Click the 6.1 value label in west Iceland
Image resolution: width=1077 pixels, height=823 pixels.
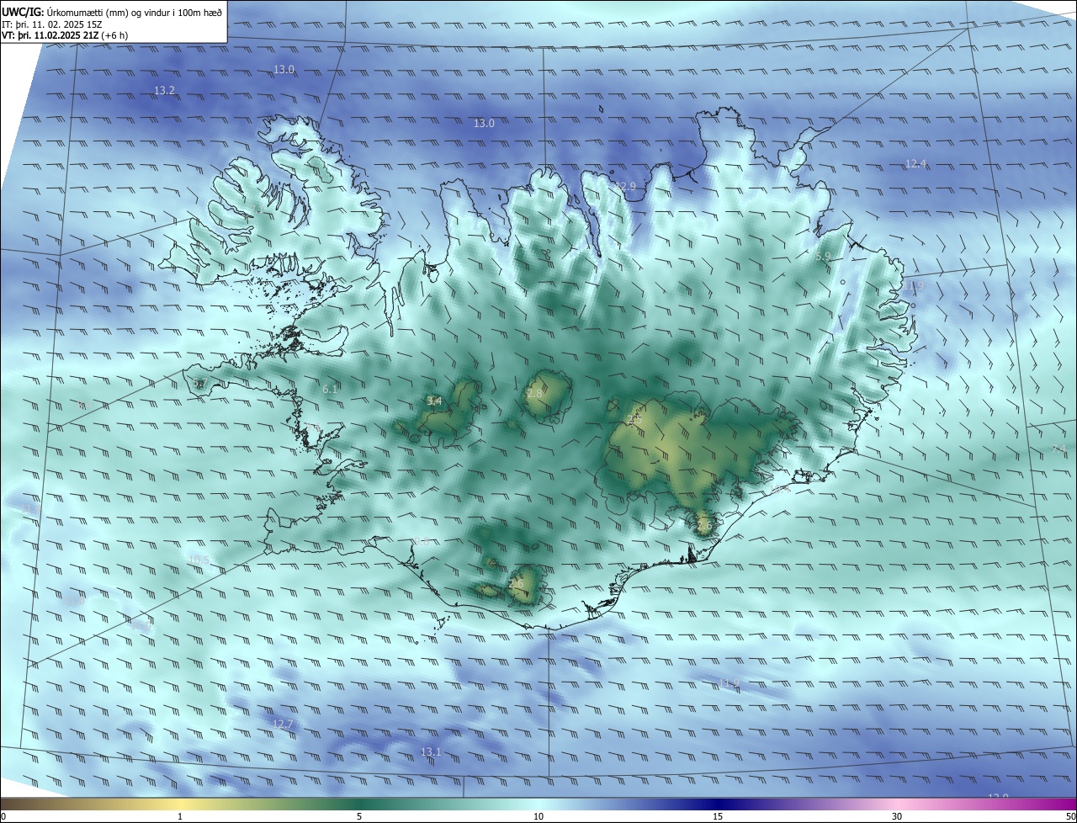[x=330, y=389]
